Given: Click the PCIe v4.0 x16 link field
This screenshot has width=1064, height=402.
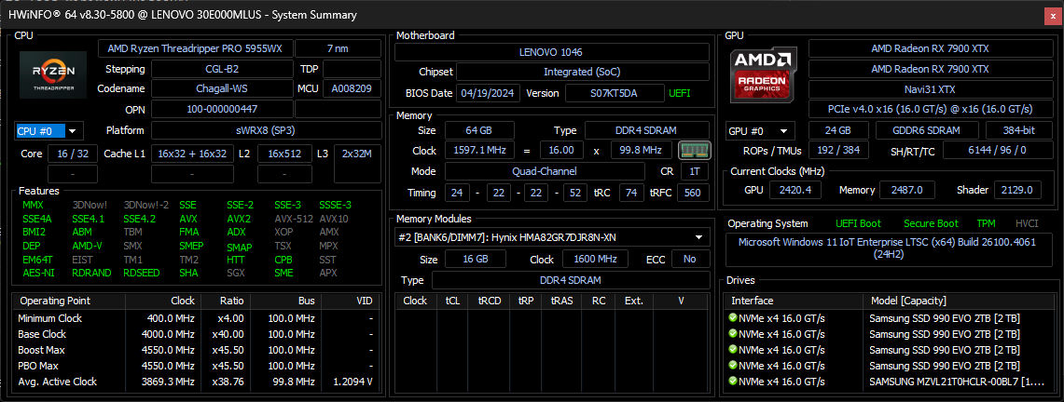Looking at the screenshot, I should coord(931,109).
